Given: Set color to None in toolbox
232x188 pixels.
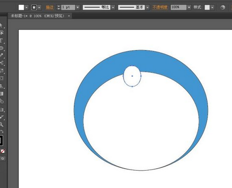Looking at the screenshot, I should coord(2,151).
